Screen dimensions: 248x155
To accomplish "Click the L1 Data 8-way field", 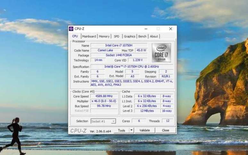I will click(167, 96).
